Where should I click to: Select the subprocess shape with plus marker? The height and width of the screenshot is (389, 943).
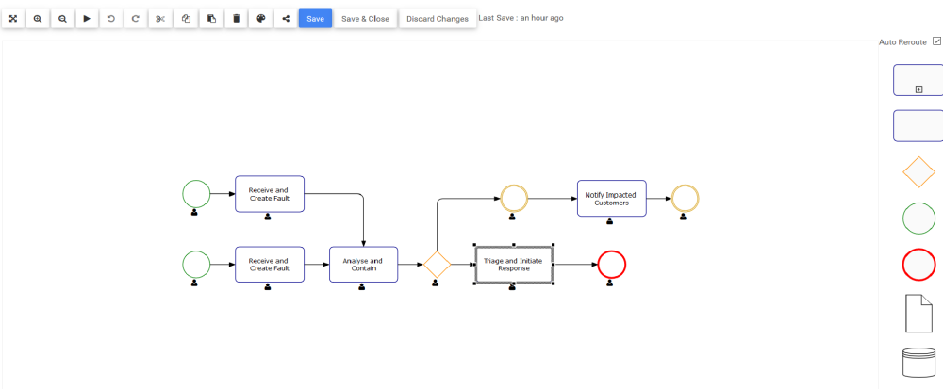coord(918,80)
